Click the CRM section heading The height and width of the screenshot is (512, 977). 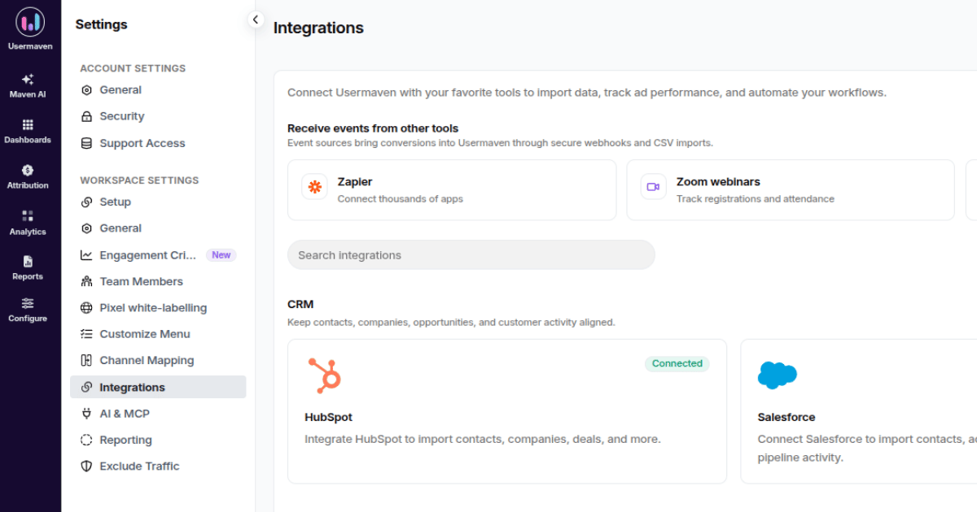point(300,305)
